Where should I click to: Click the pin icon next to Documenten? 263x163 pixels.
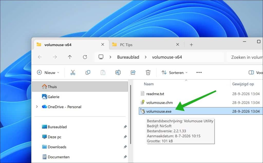(x=125, y=157)
